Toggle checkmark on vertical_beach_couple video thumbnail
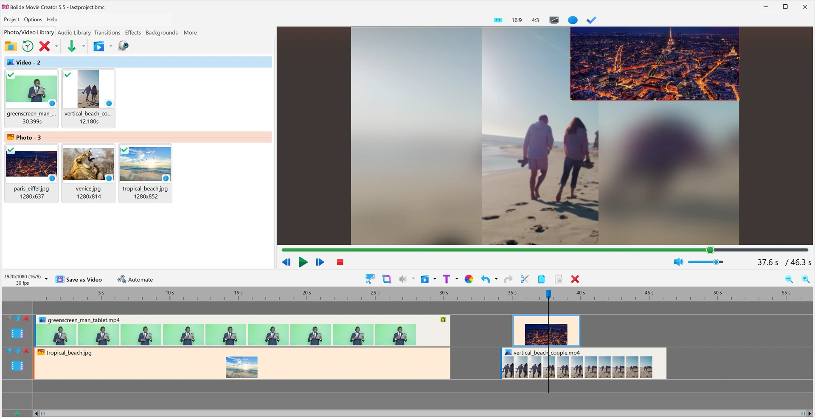Viewport: 815px width, 418px height. pos(67,75)
